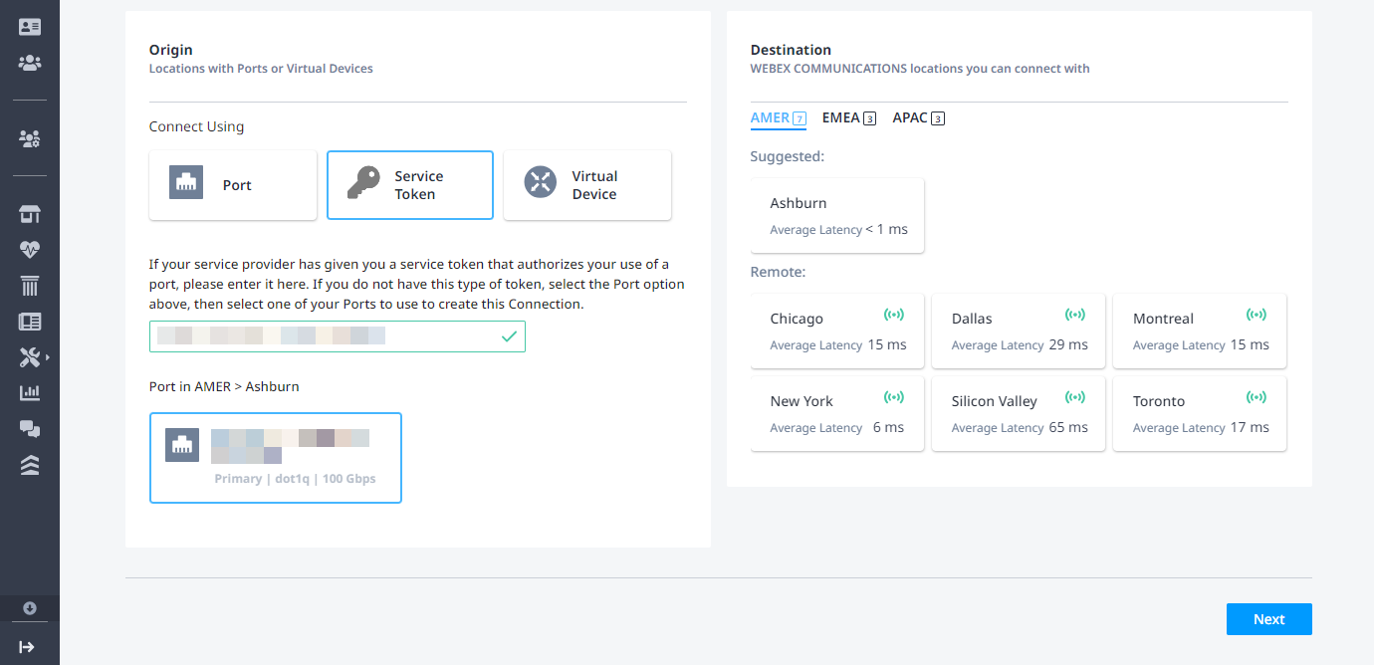Click the Origin section heading
This screenshot has width=1374, height=665.
pyautogui.click(x=171, y=50)
